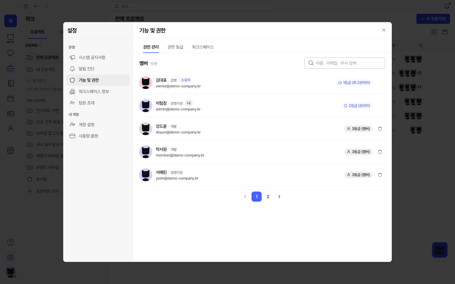The height and width of the screenshot is (284, 455).
Task: Remove 박사원 using the trash icon
Action: (380, 152)
